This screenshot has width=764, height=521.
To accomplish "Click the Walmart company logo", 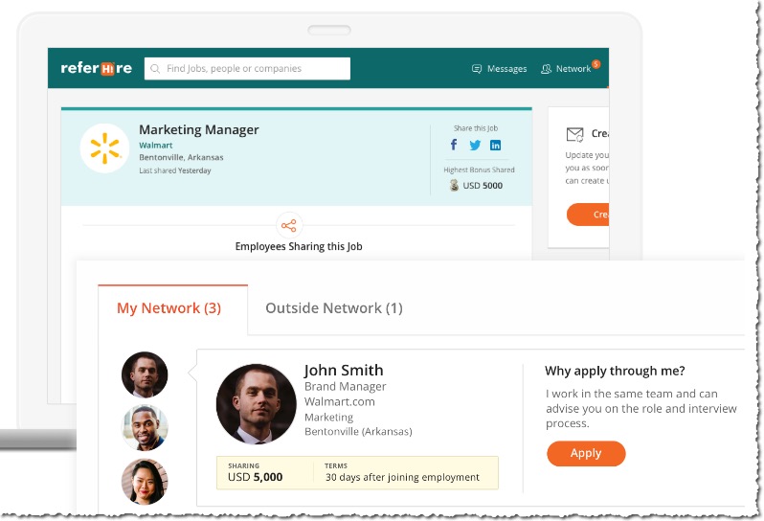I will [x=104, y=148].
